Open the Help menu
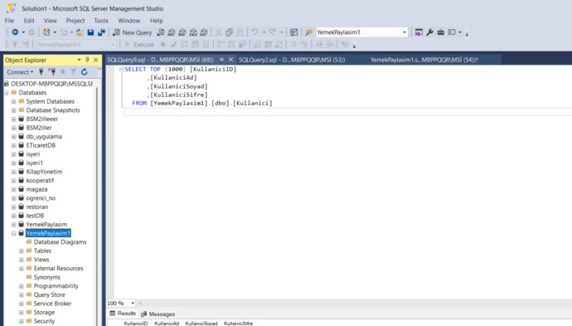Screen dimensions: 572x326 click(157, 21)
